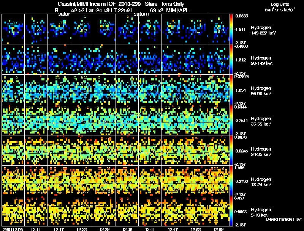Click the Hydrogen 35-55 keV color bar
This screenshot has width=304, height=231.
tap(231, 120)
